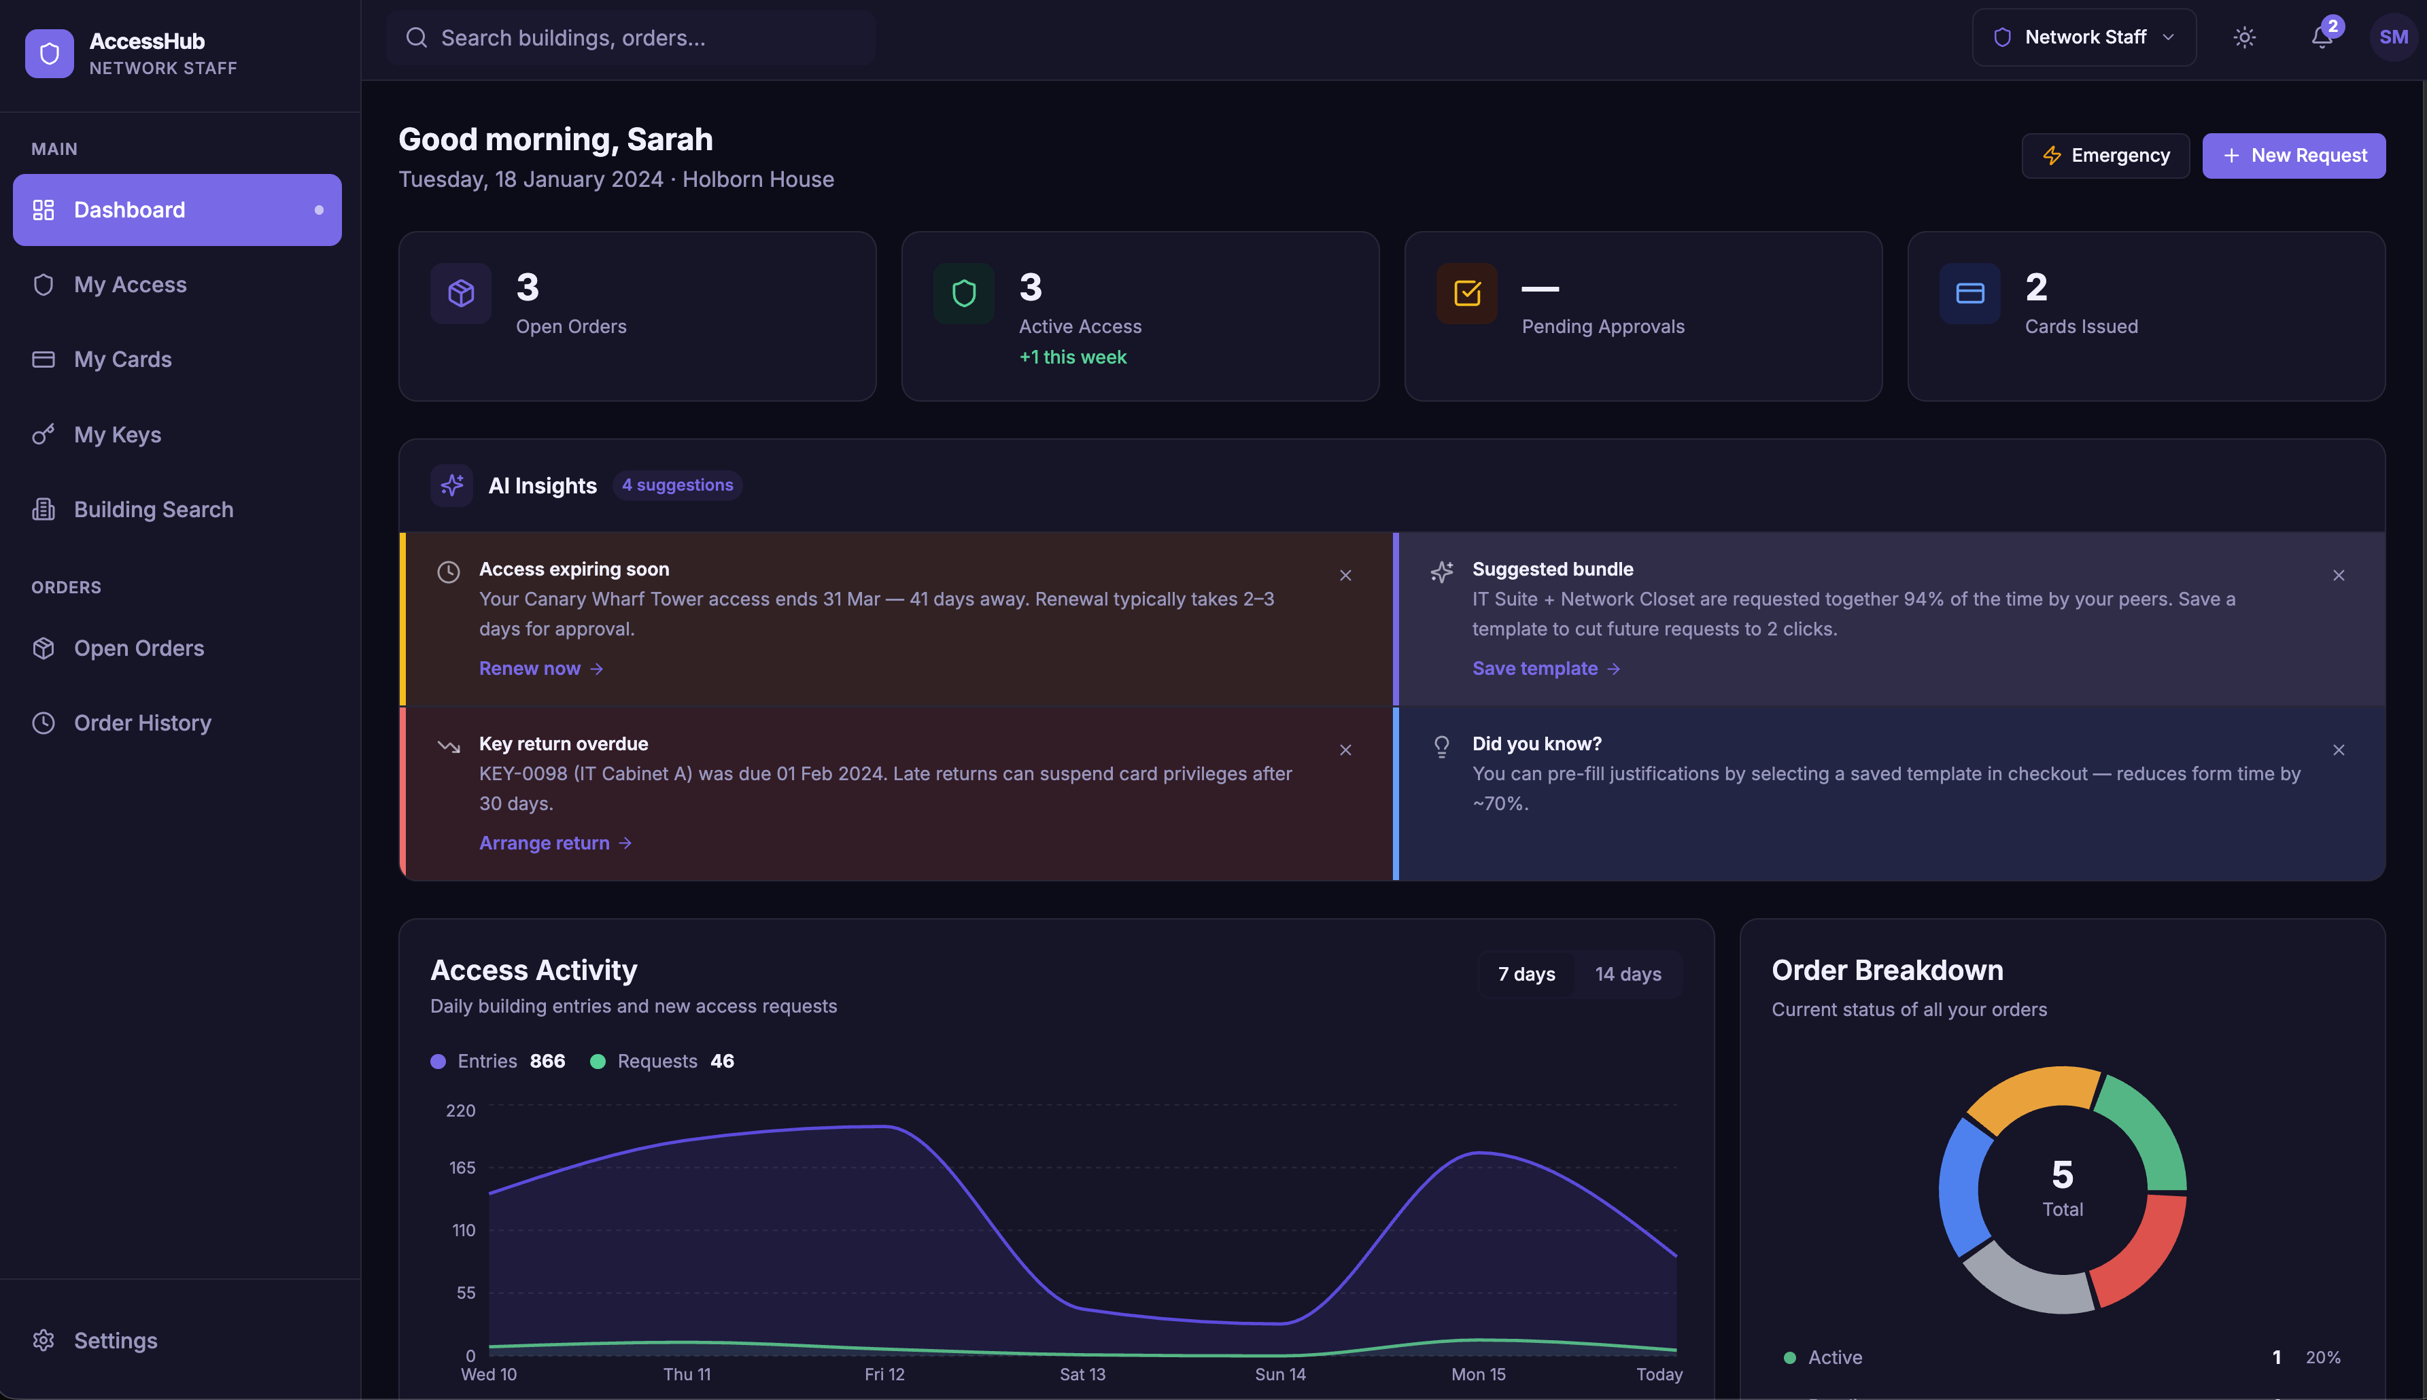Click the search buildings input field
The image size is (2427, 1400).
pos(630,37)
